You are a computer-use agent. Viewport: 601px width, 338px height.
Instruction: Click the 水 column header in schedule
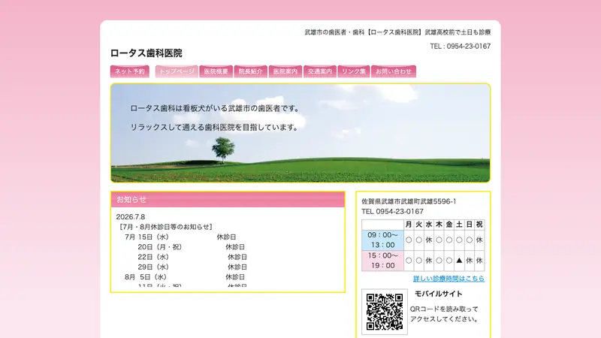point(429,225)
